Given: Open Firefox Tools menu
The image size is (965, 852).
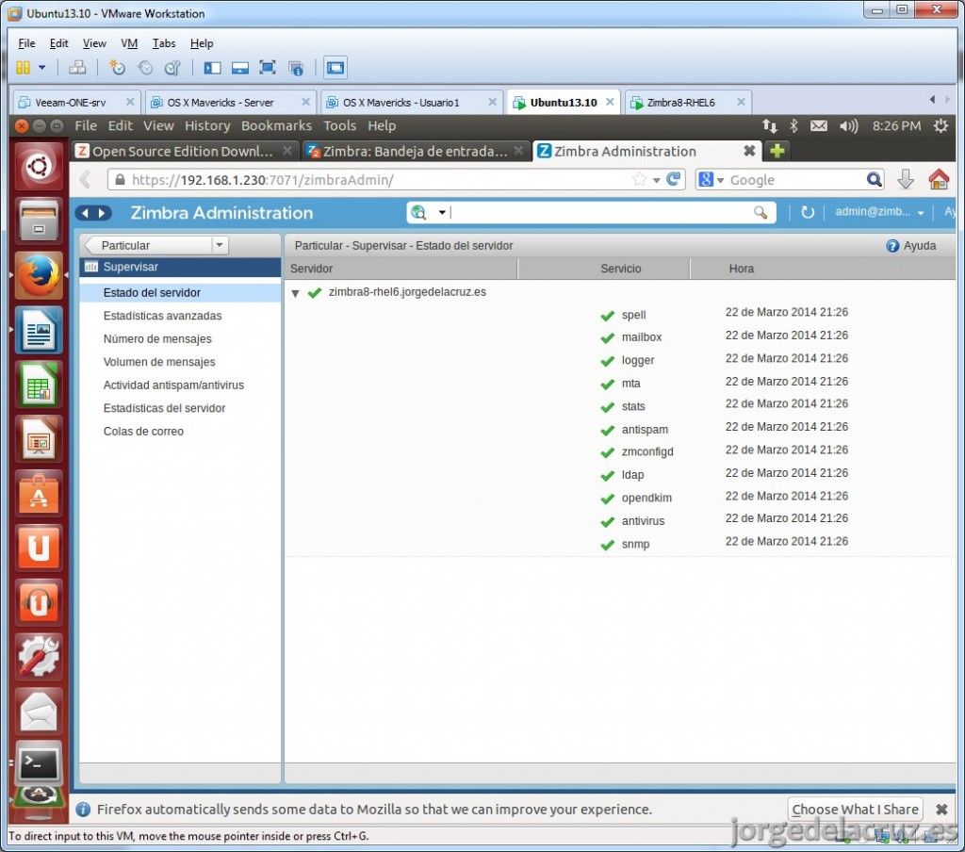Looking at the screenshot, I should click(x=339, y=125).
